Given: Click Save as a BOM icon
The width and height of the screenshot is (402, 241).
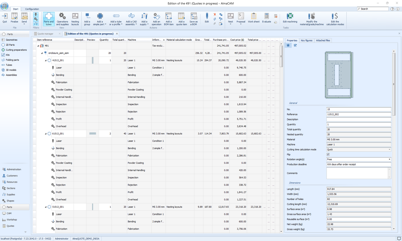Looking at the screenshot, I should (x=194, y=16).
